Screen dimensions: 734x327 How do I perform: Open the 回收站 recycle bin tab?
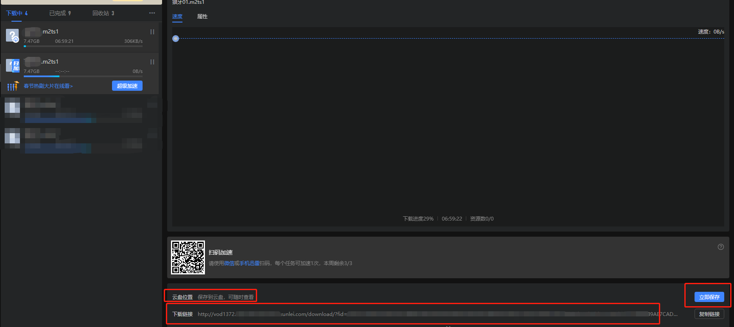pos(103,13)
